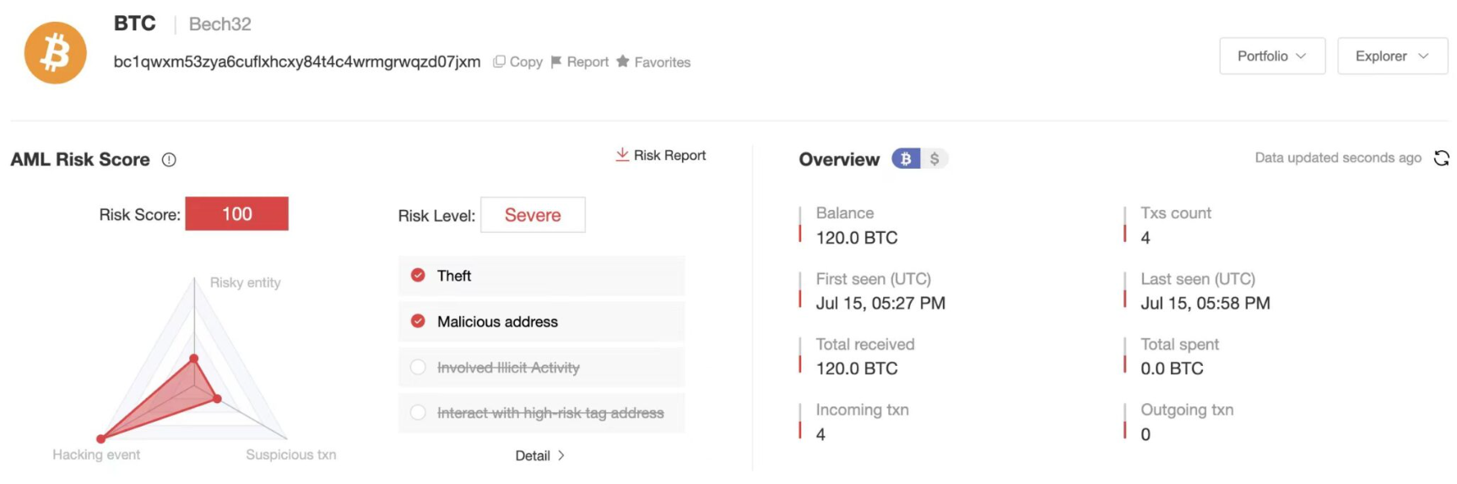The height and width of the screenshot is (484, 1457).
Task: Switch overview to BTC denomination
Action: 906,159
